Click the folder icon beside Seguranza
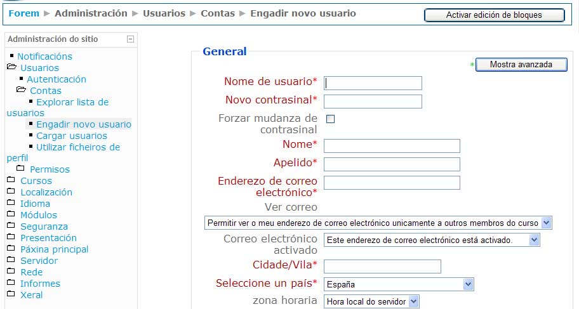The width and height of the screenshot is (579, 309). point(10,226)
